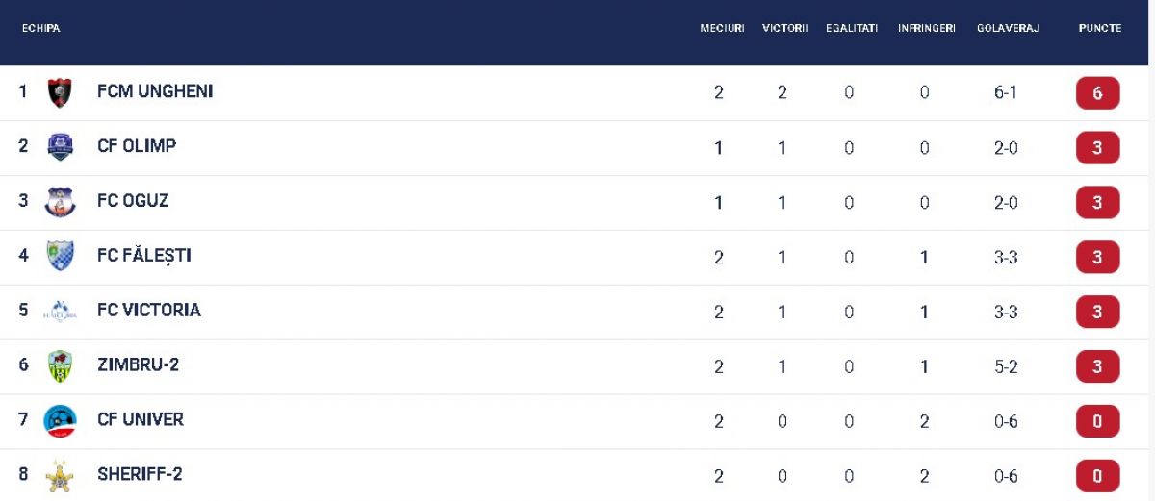Viewport: 1155px width, 501px height.
Task: Click the MECIURI column header
Action: click(x=722, y=29)
